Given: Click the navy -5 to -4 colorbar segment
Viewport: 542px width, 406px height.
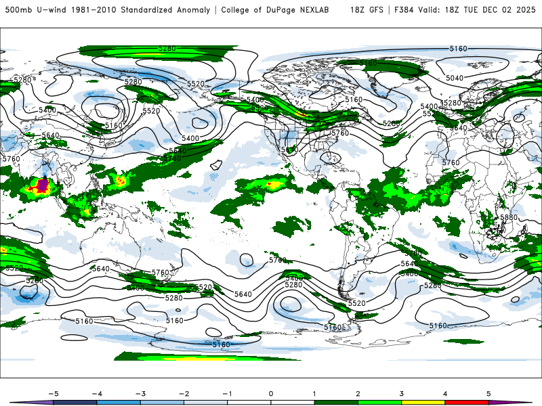Looking at the screenshot, I should pyautogui.click(x=75, y=403).
